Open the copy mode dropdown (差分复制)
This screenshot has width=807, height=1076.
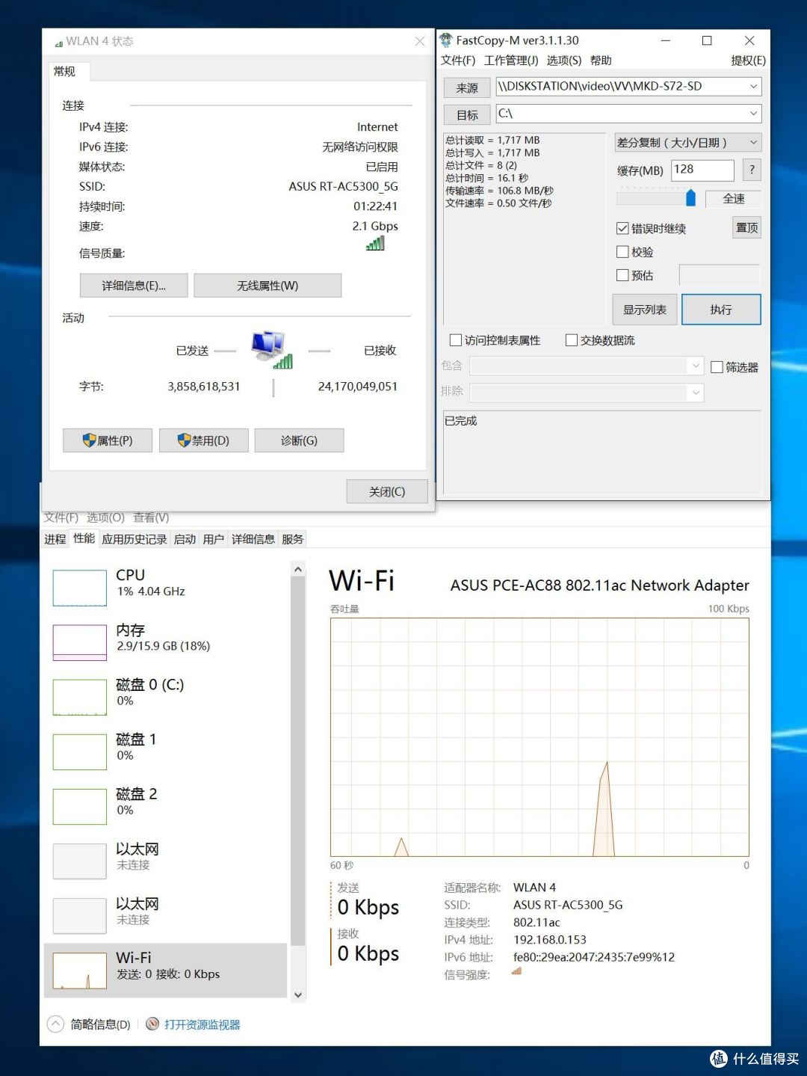(x=687, y=142)
